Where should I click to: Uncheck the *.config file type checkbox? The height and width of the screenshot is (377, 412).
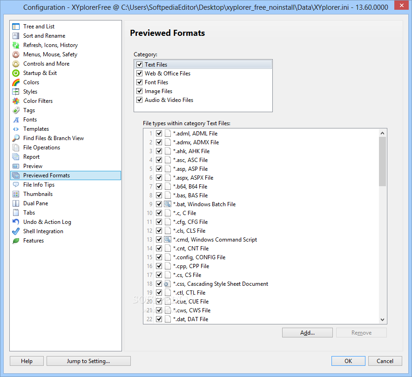point(159,257)
